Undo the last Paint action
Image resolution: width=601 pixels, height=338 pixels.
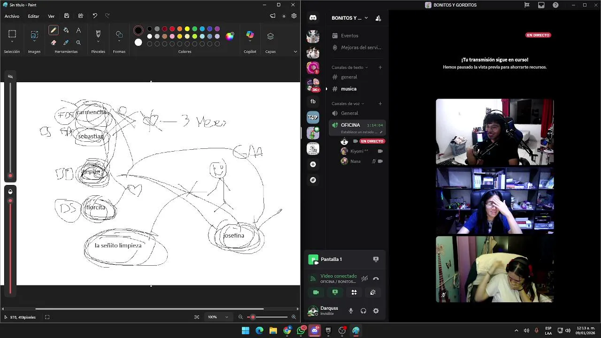95,16
